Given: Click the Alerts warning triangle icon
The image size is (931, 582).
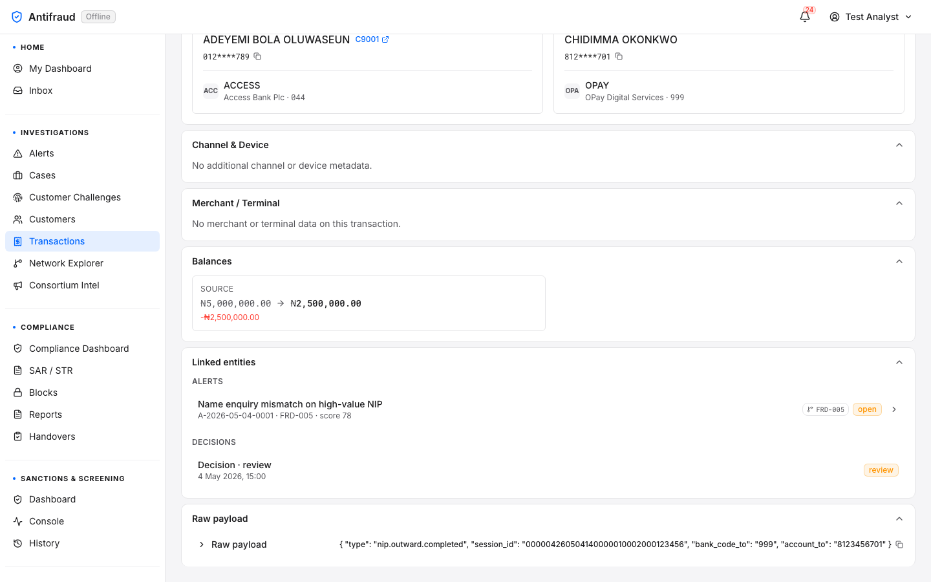Looking at the screenshot, I should 18,153.
